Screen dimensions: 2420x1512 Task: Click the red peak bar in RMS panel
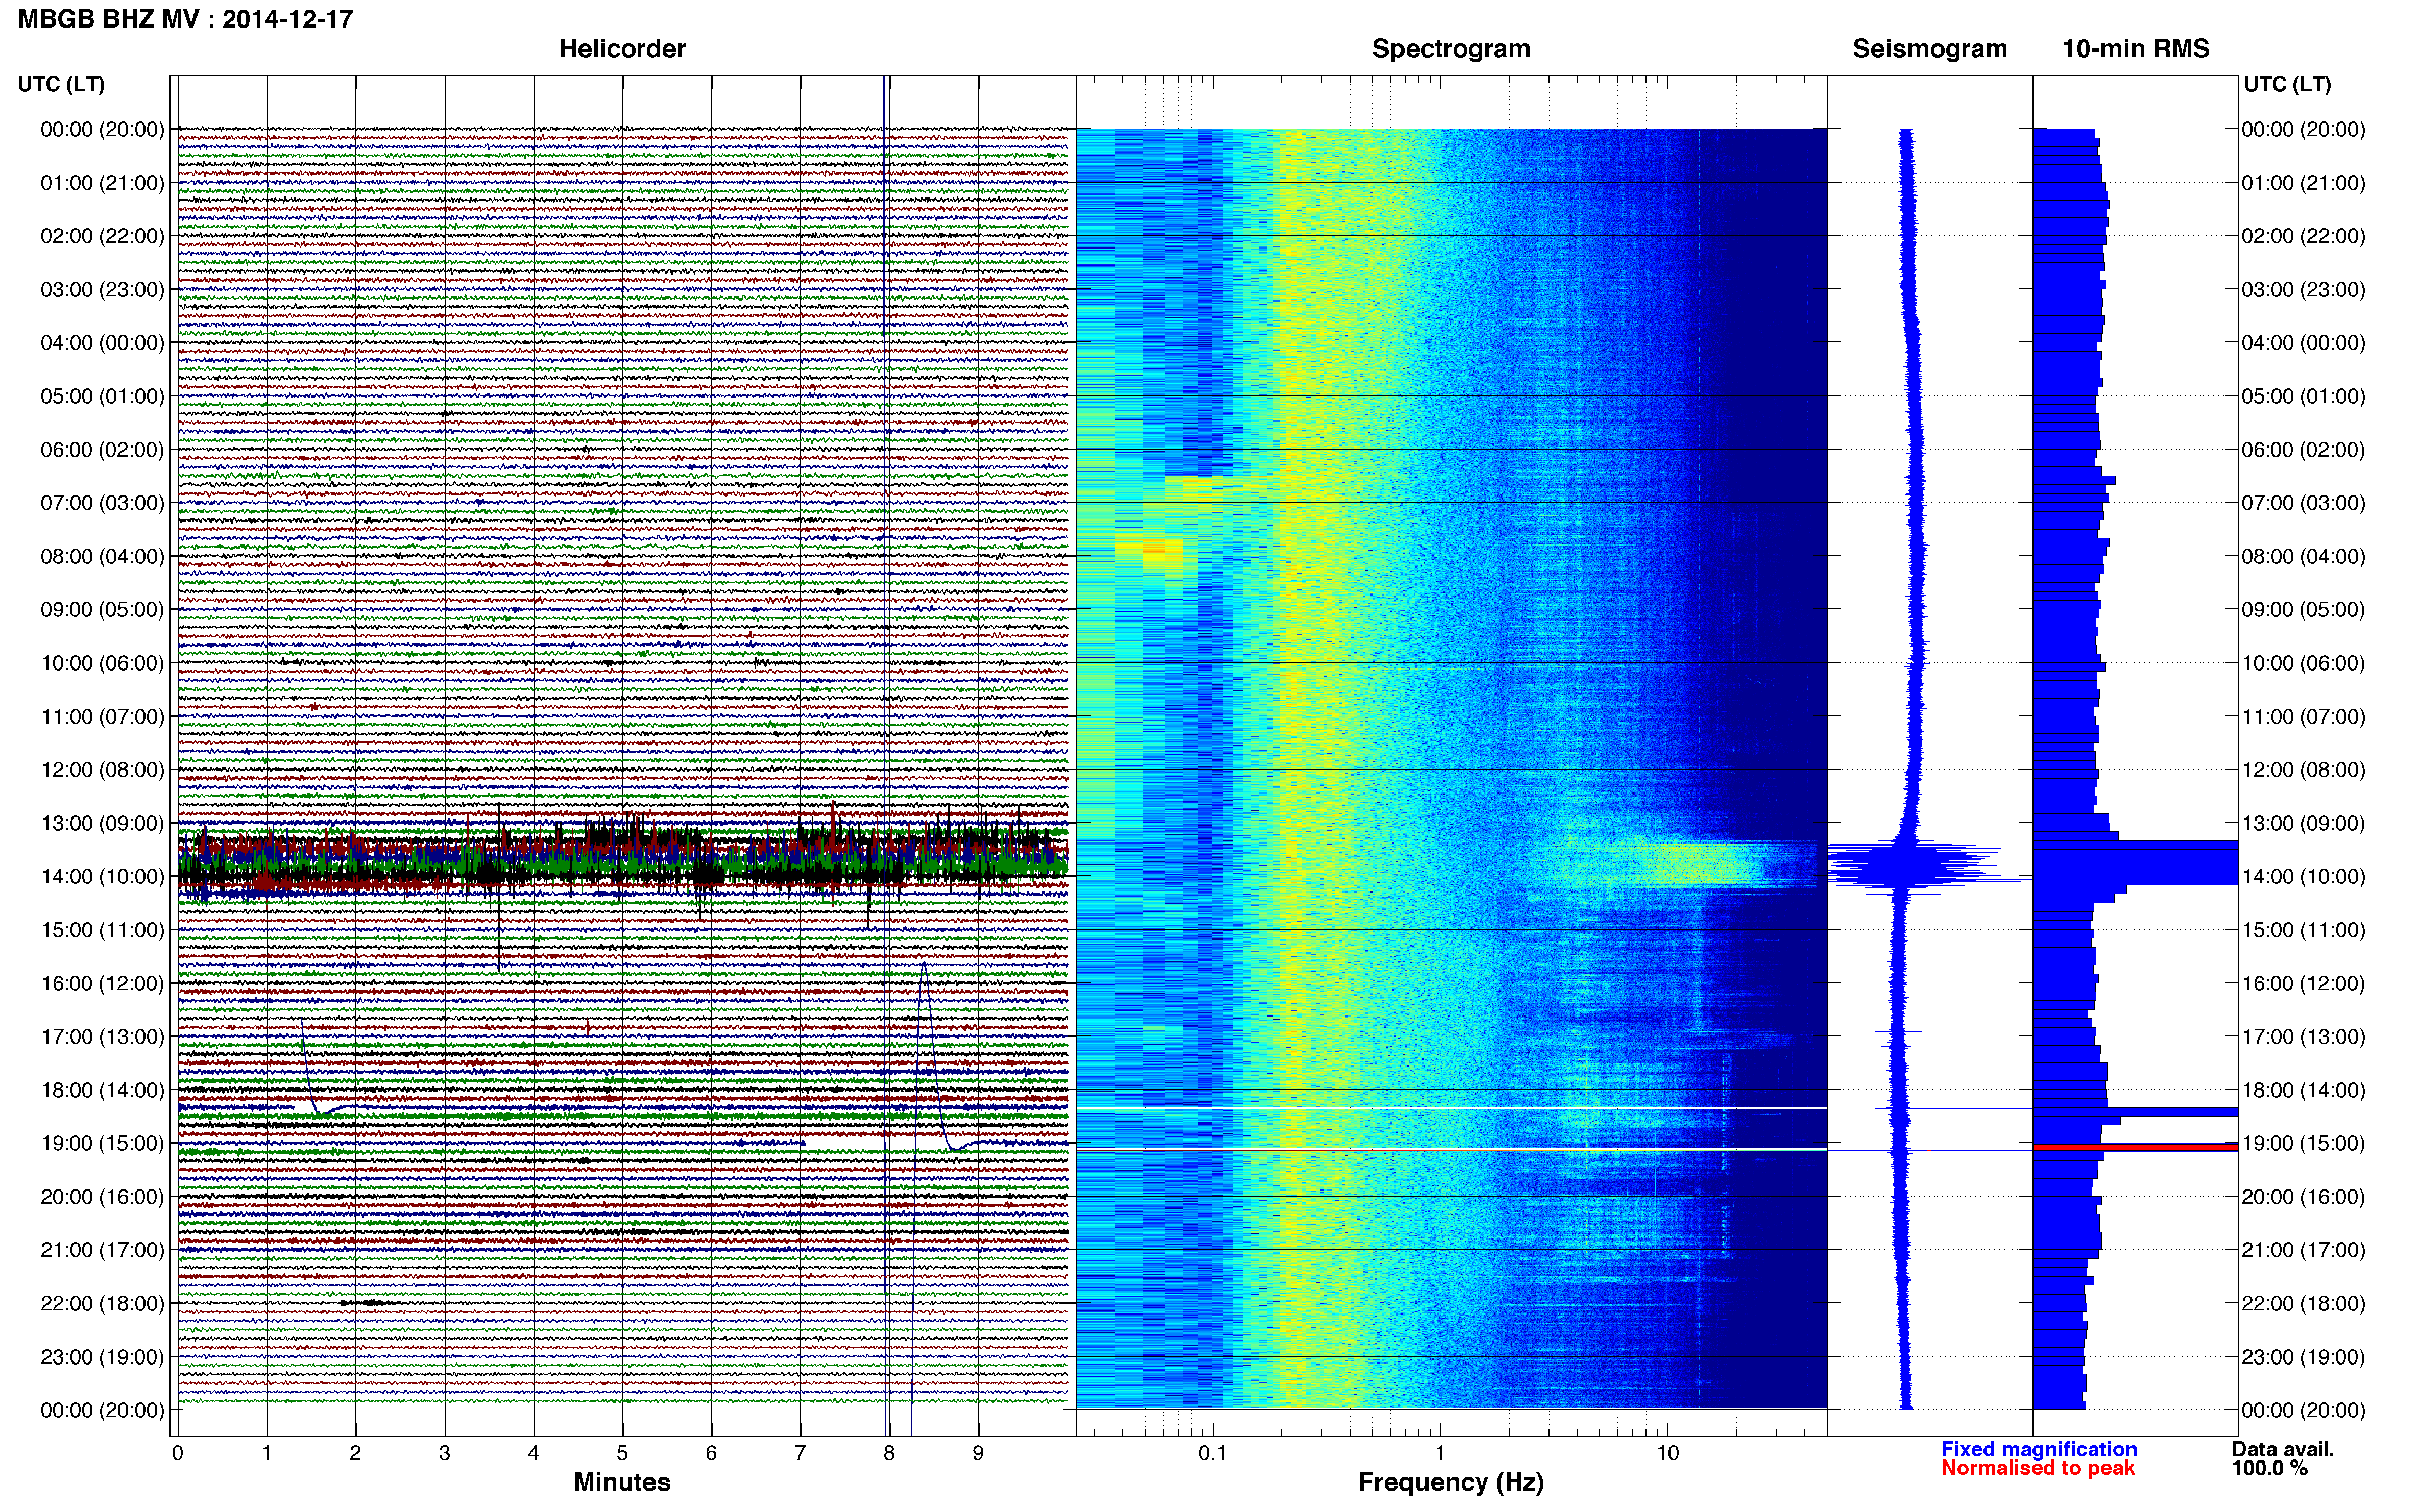click(x=2135, y=1147)
